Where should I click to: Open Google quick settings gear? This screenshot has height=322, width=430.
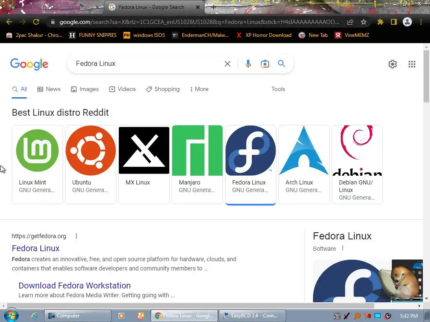393,64
